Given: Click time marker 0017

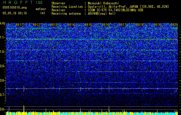Looking at the screenshot, I should click(123, 25).
